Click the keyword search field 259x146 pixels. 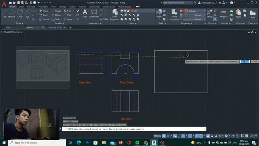(178, 3)
